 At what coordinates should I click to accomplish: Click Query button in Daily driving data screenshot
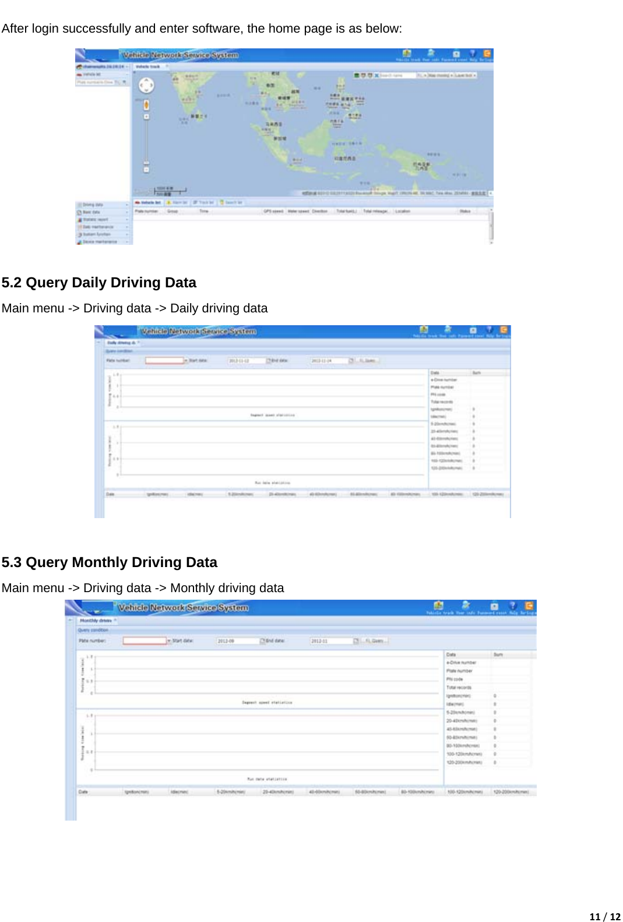(368, 361)
